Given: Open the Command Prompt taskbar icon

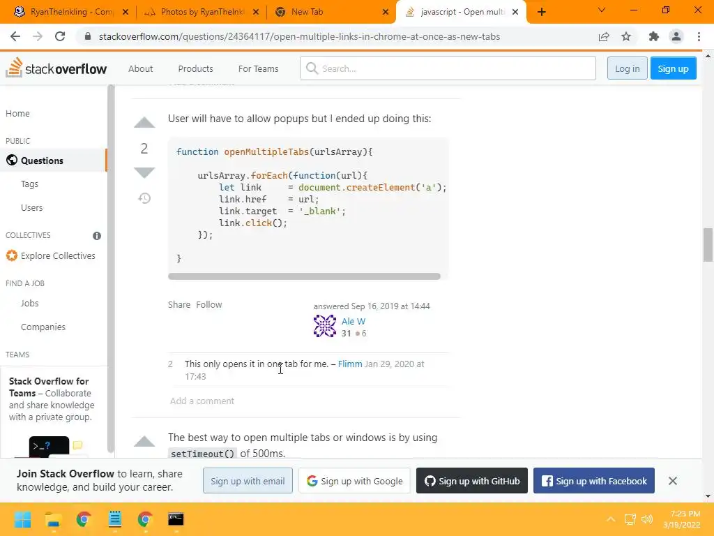Looking at the screenshot, I should click(176, 519).
